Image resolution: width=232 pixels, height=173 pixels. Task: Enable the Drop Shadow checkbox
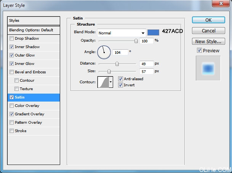12,39
